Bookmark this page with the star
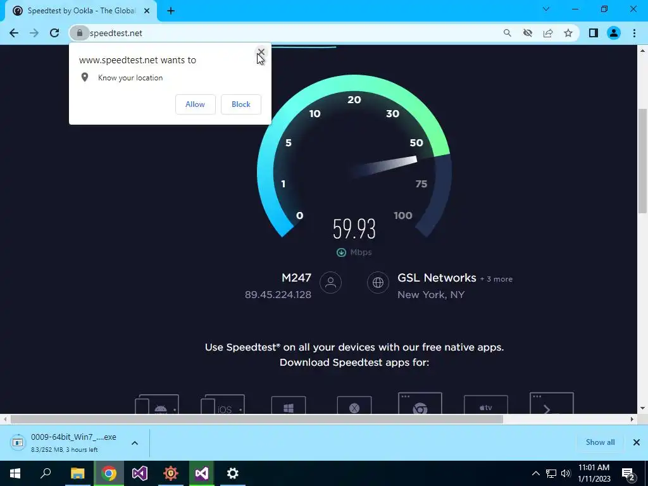The width and height of the screenshot is (648, 486). click(568, 33)
